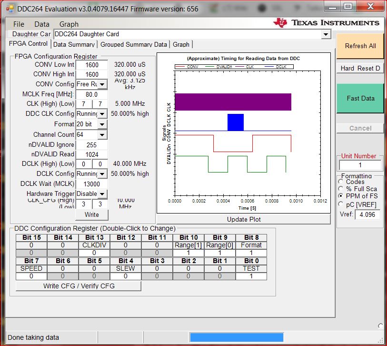Click the '5.000 MHz' CLK frequency readout

[x=130, y=103]
